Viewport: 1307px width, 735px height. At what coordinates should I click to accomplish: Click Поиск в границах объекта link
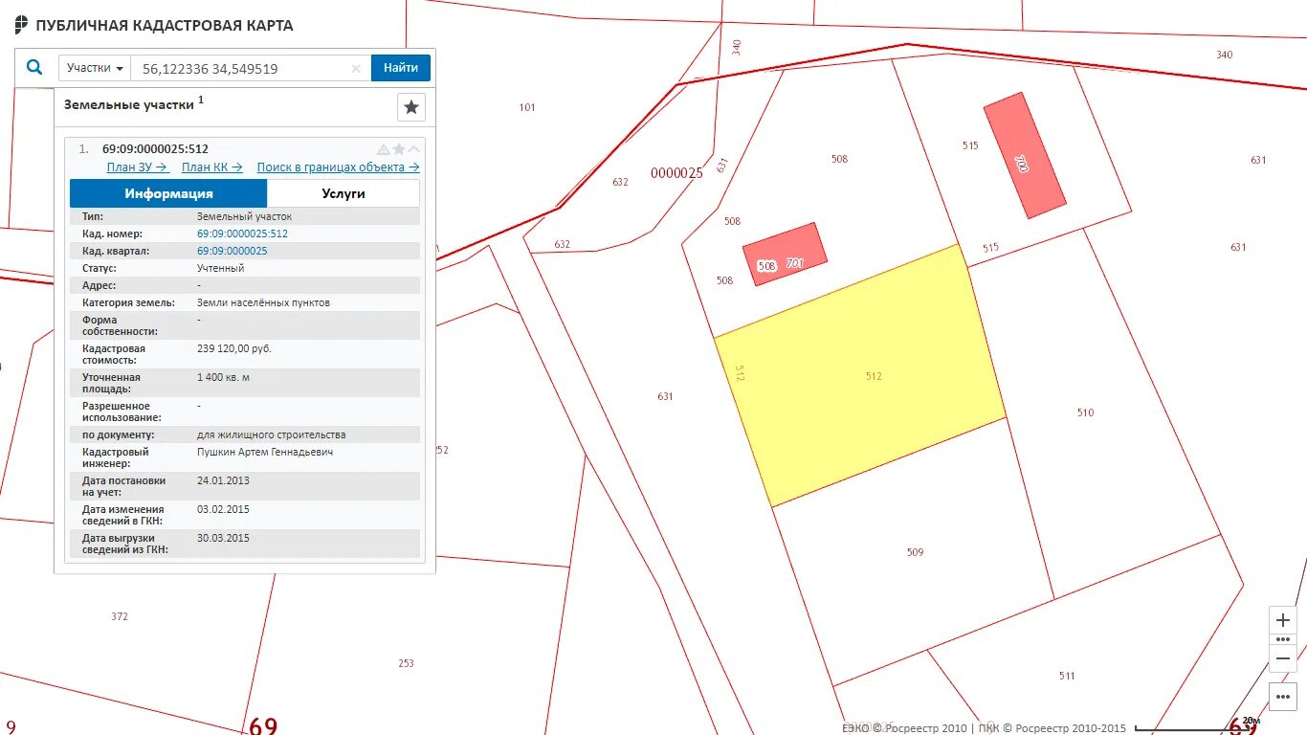[338, 167]
